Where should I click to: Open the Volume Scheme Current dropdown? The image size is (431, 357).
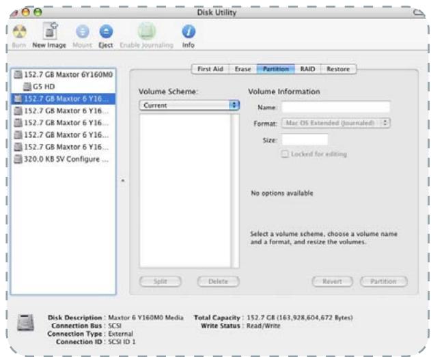coord(189,105)
